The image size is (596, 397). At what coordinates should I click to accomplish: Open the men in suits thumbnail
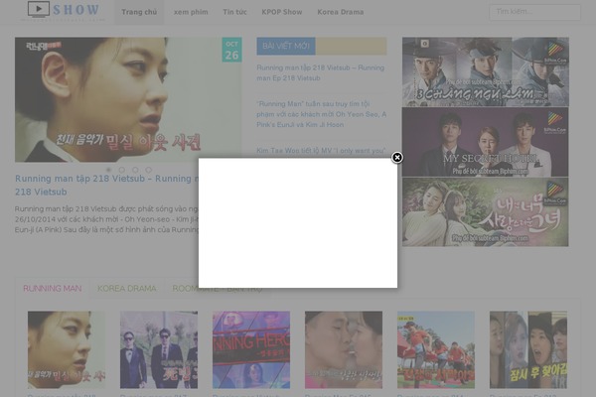pyautogui.click(x=159, y=350)
